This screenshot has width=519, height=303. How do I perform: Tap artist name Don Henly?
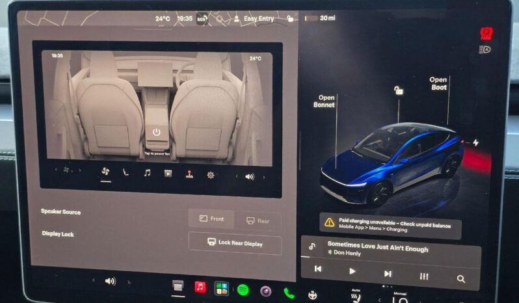[347, 253]
